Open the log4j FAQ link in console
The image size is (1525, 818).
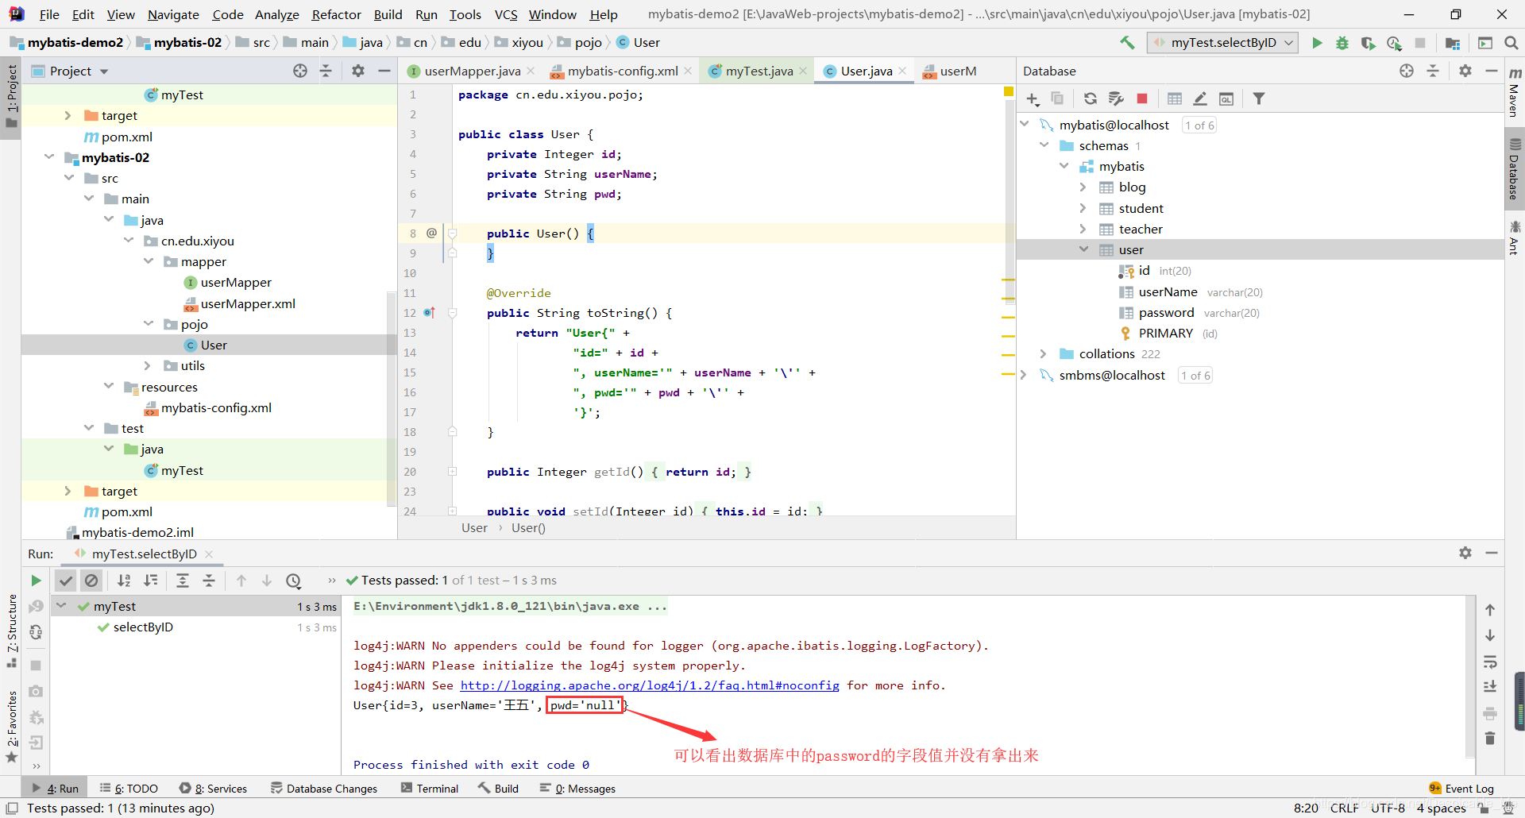pyautogui.click(x=650, y=685)
